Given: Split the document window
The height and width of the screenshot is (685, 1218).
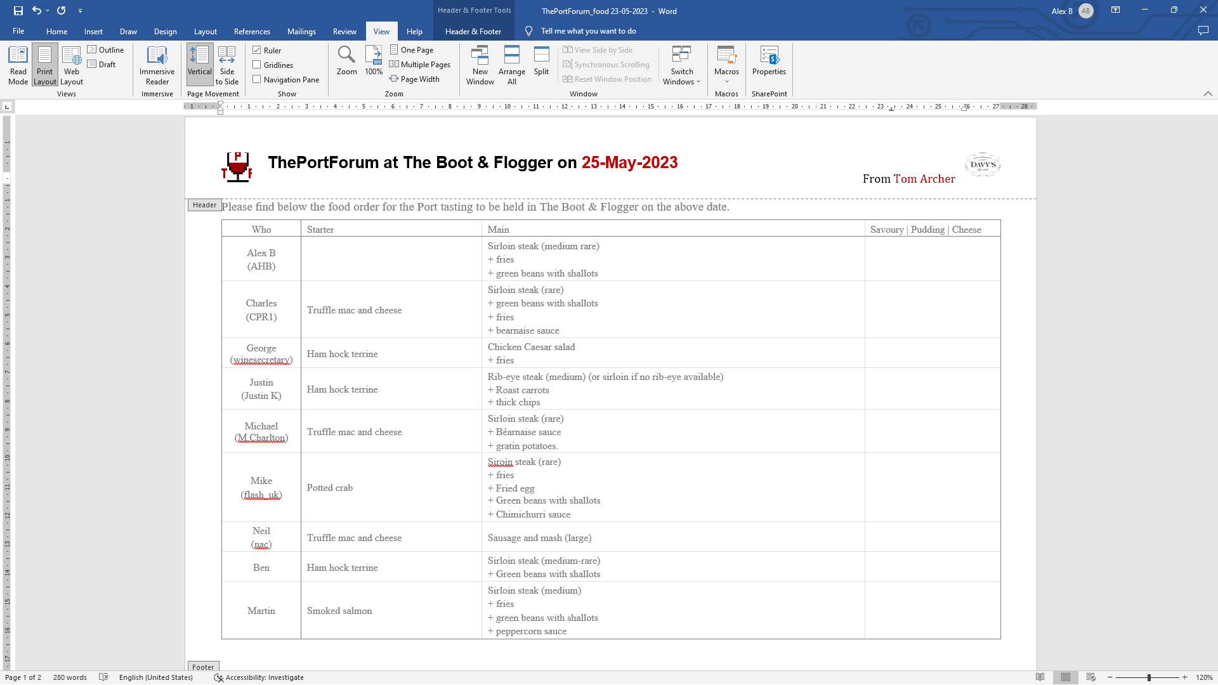Looking at the screenshot, I should click(541, 60).
